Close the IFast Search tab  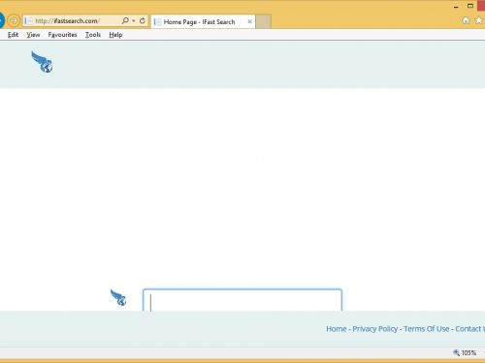pos(249,21)
